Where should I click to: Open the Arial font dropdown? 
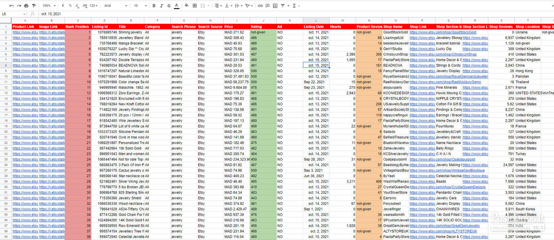point(115,6)
